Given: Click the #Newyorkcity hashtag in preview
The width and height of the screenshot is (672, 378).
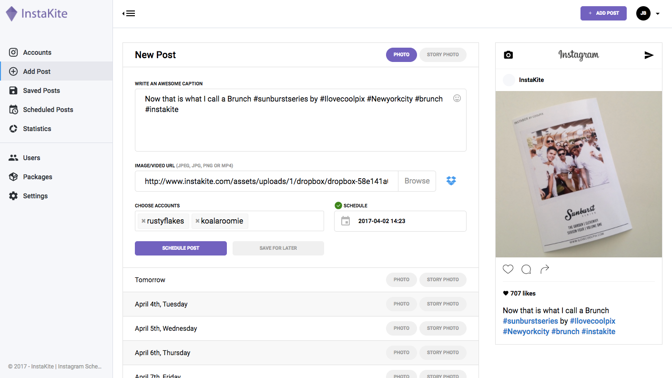Looking at the screenshot, I should tap(526, 332).
